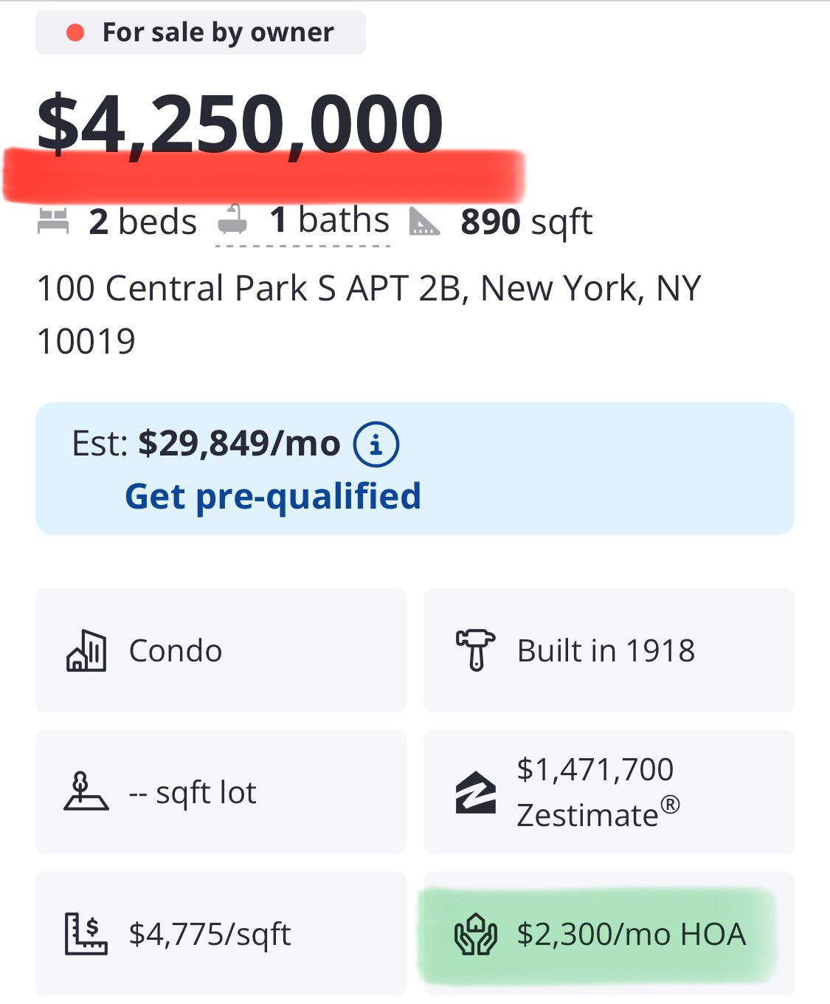Click the Zillow Zestimate logo icon
830x1004 pixels.
(475, 792)
